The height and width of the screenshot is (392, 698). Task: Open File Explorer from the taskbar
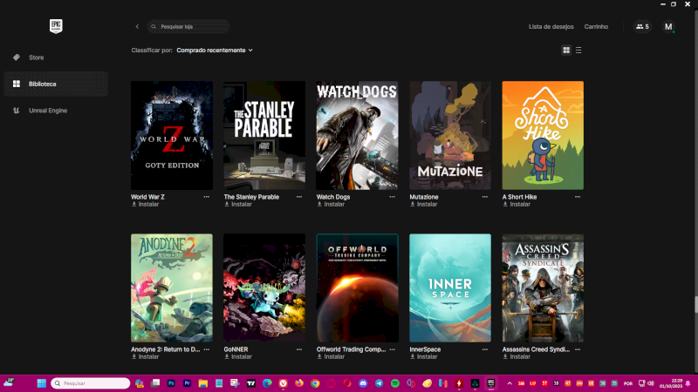click(x=203, y=383)
